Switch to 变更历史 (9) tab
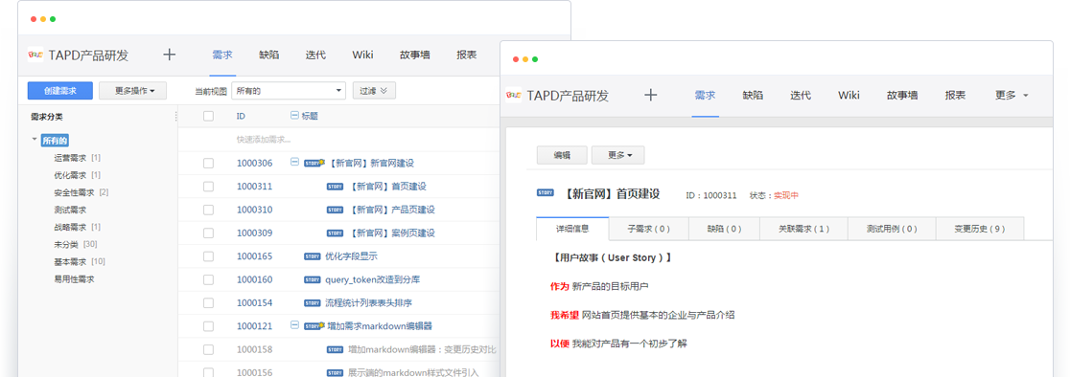 click(x=979, y=229)
